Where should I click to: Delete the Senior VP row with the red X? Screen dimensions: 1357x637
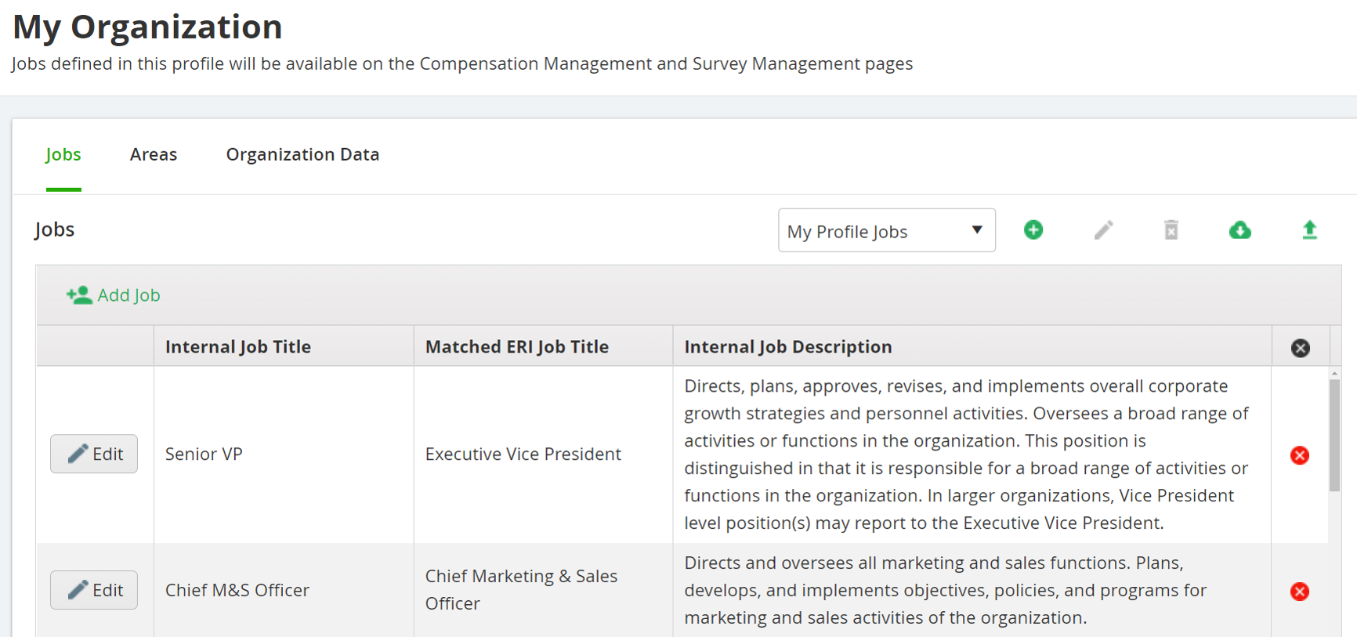(1300, 455)
